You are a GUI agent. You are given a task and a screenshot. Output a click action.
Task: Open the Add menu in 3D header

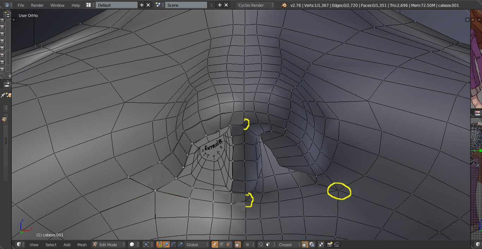(x=67, y=244)
